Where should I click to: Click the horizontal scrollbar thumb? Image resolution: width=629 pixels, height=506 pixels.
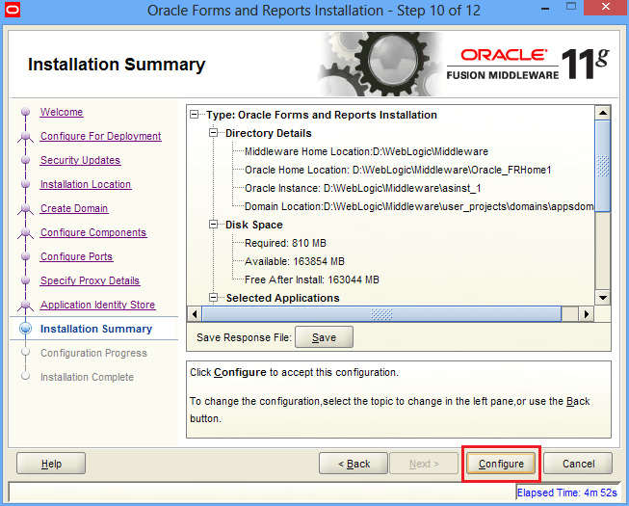381,314
